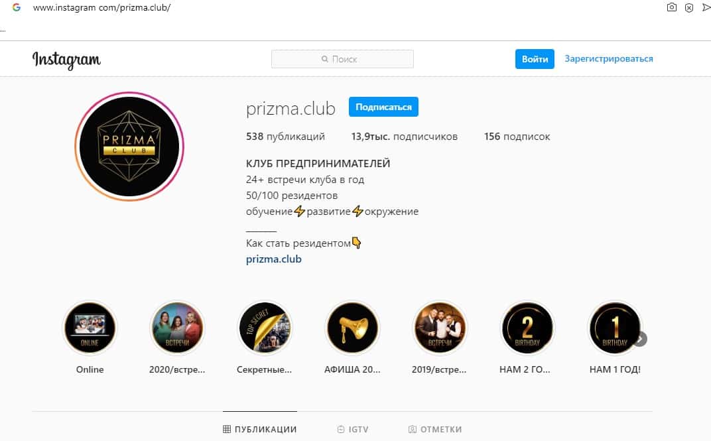Switch to the ОТМЕТКИ tab
The width and height of the screenshot is (711, 441).
[x=435, y=429]
